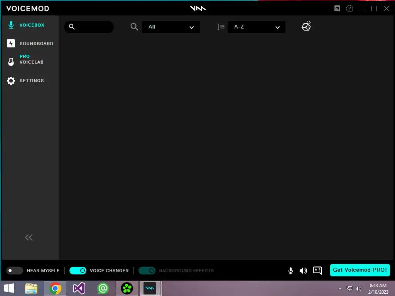
Task: Click the random voice dice icon
Action: (x=306, y=26)
